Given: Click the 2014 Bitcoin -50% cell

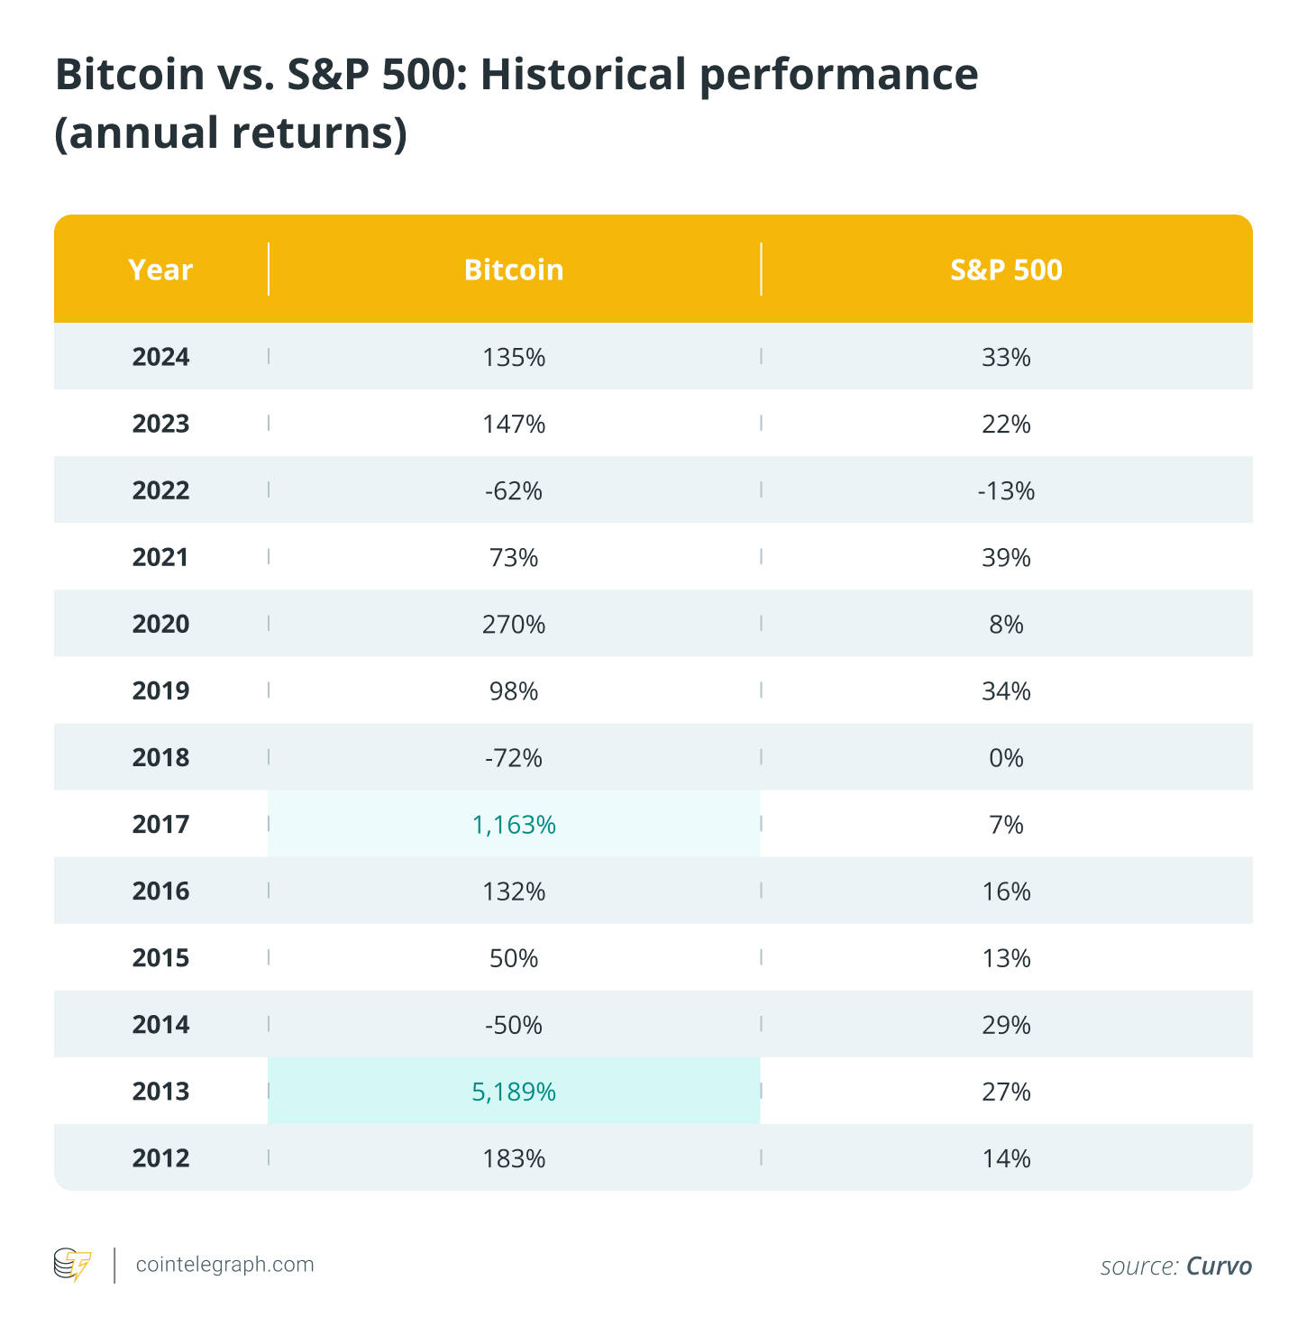Looking at the screenshot, I should tap(514, 1025).
